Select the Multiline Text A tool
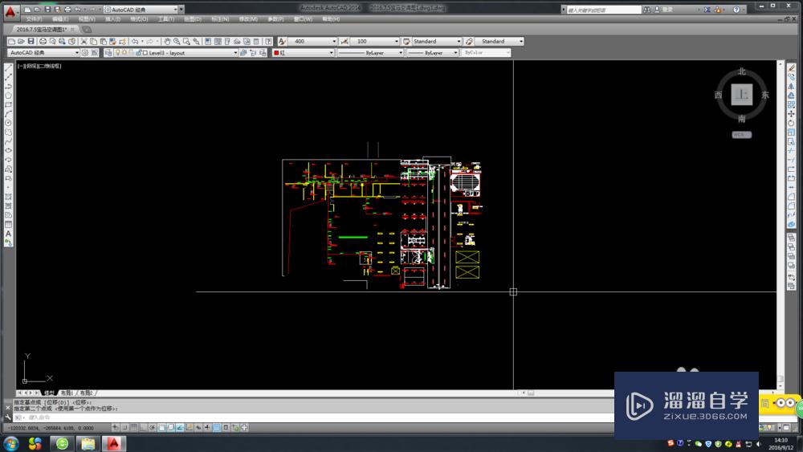Image resolution: width=803 pixels, height=452 pixels. click(8, 234)
